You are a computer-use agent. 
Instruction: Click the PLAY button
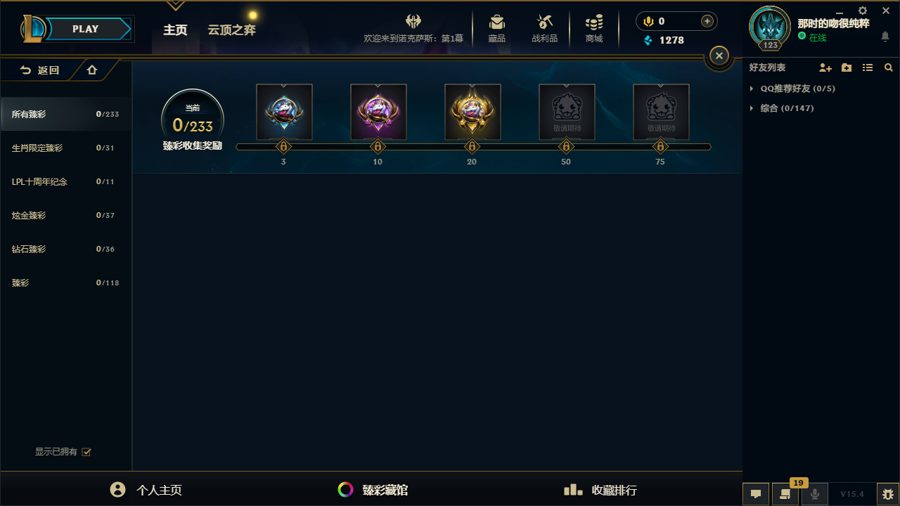(86, 29)
